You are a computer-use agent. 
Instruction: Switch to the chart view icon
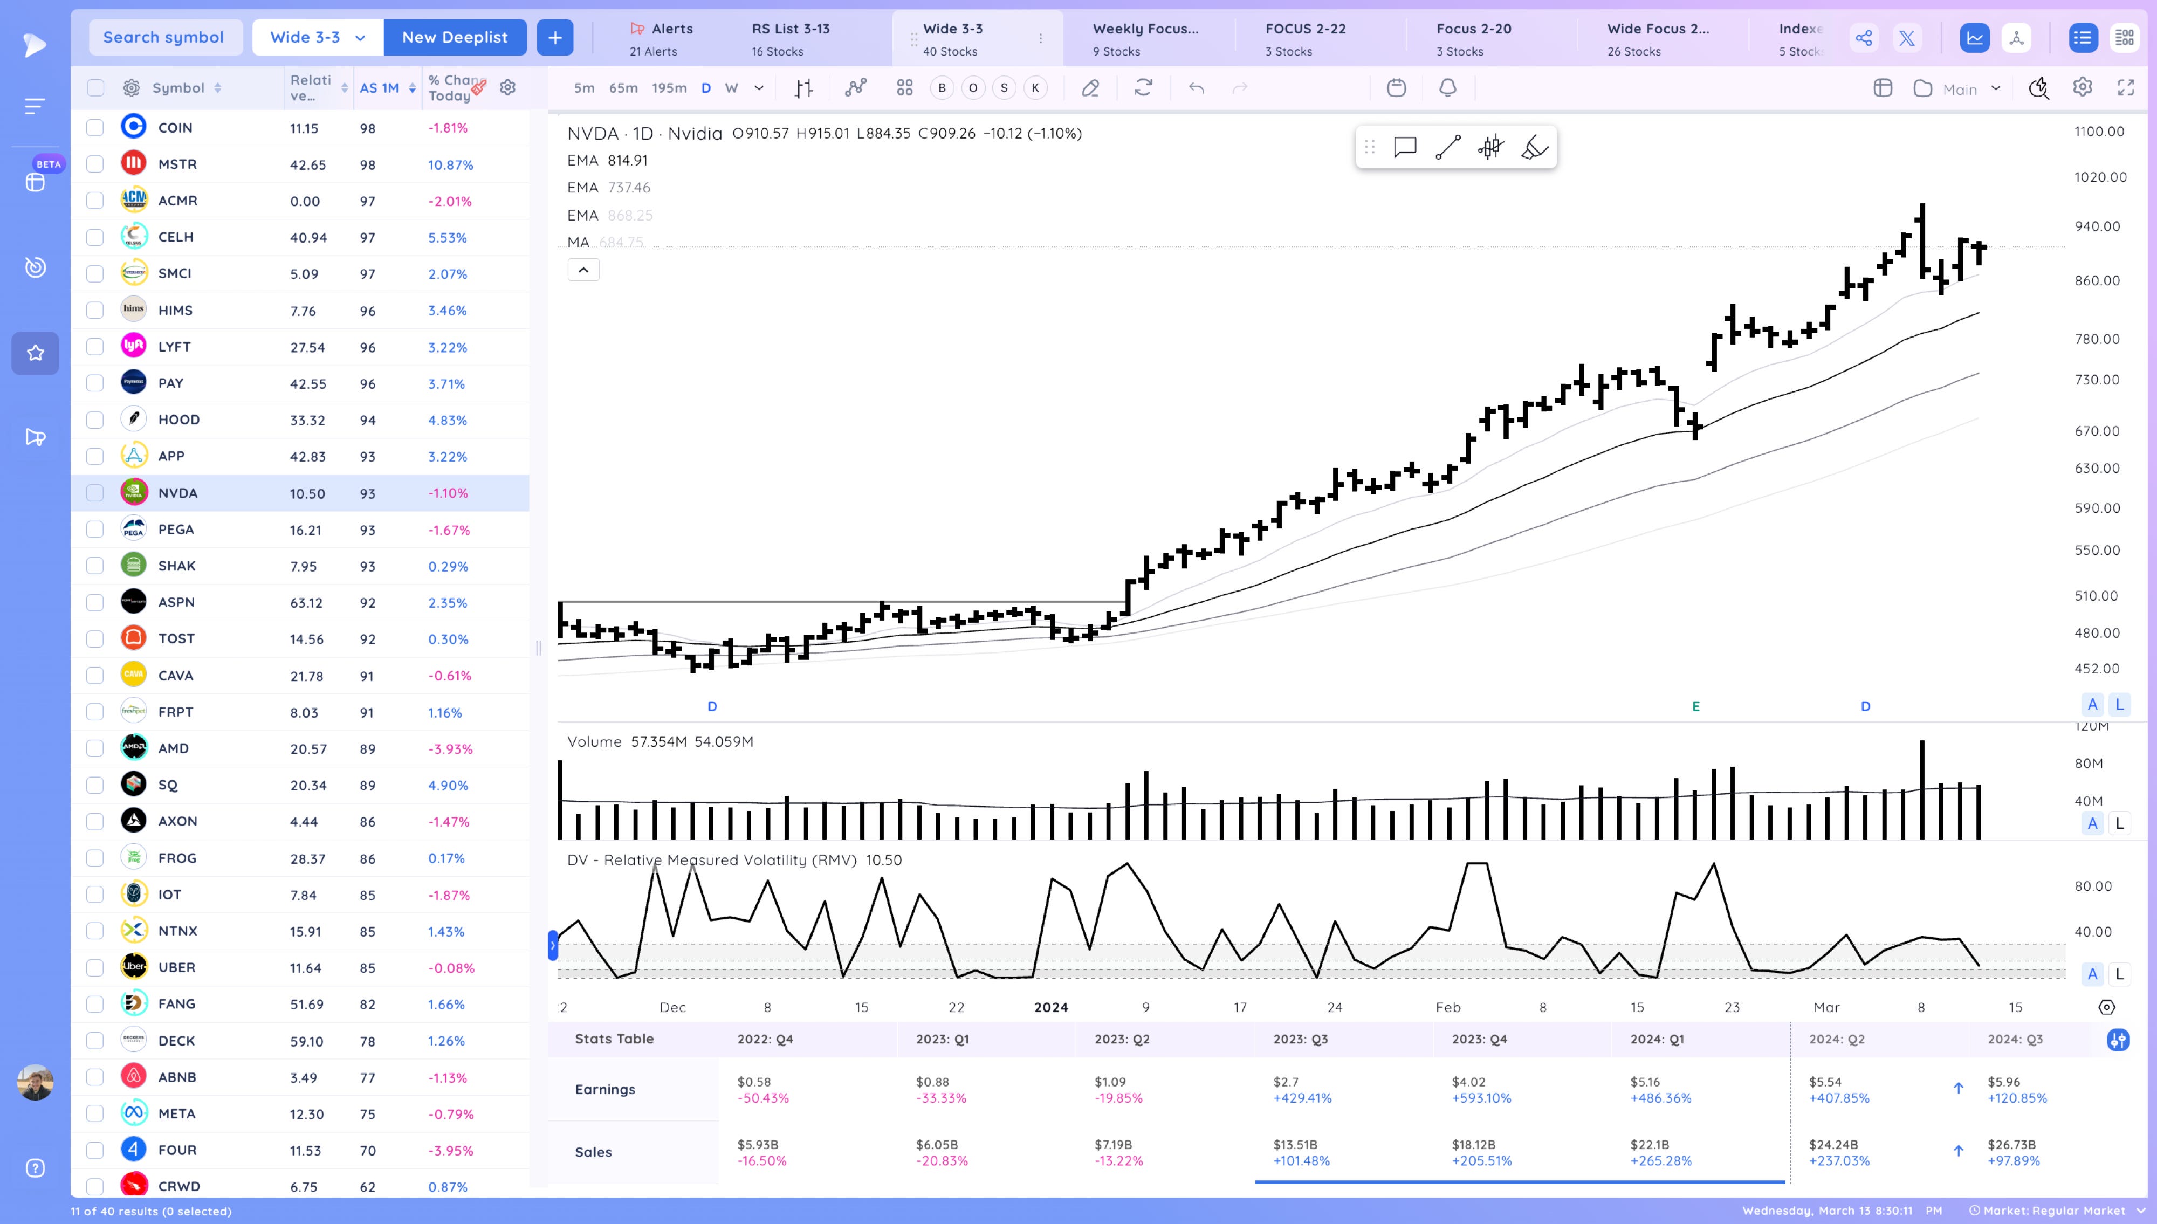click(1974, 38)
